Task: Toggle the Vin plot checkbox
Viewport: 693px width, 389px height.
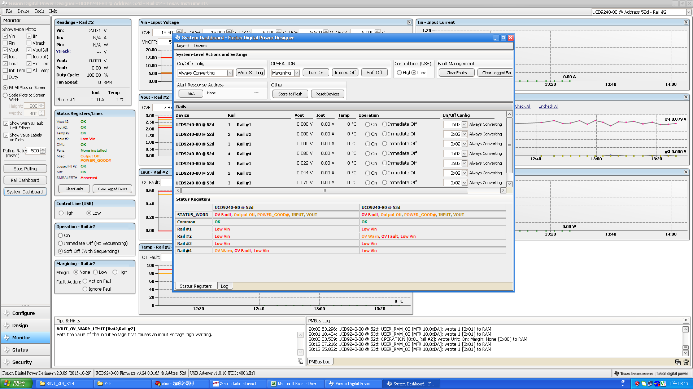Action: (5, 36)
